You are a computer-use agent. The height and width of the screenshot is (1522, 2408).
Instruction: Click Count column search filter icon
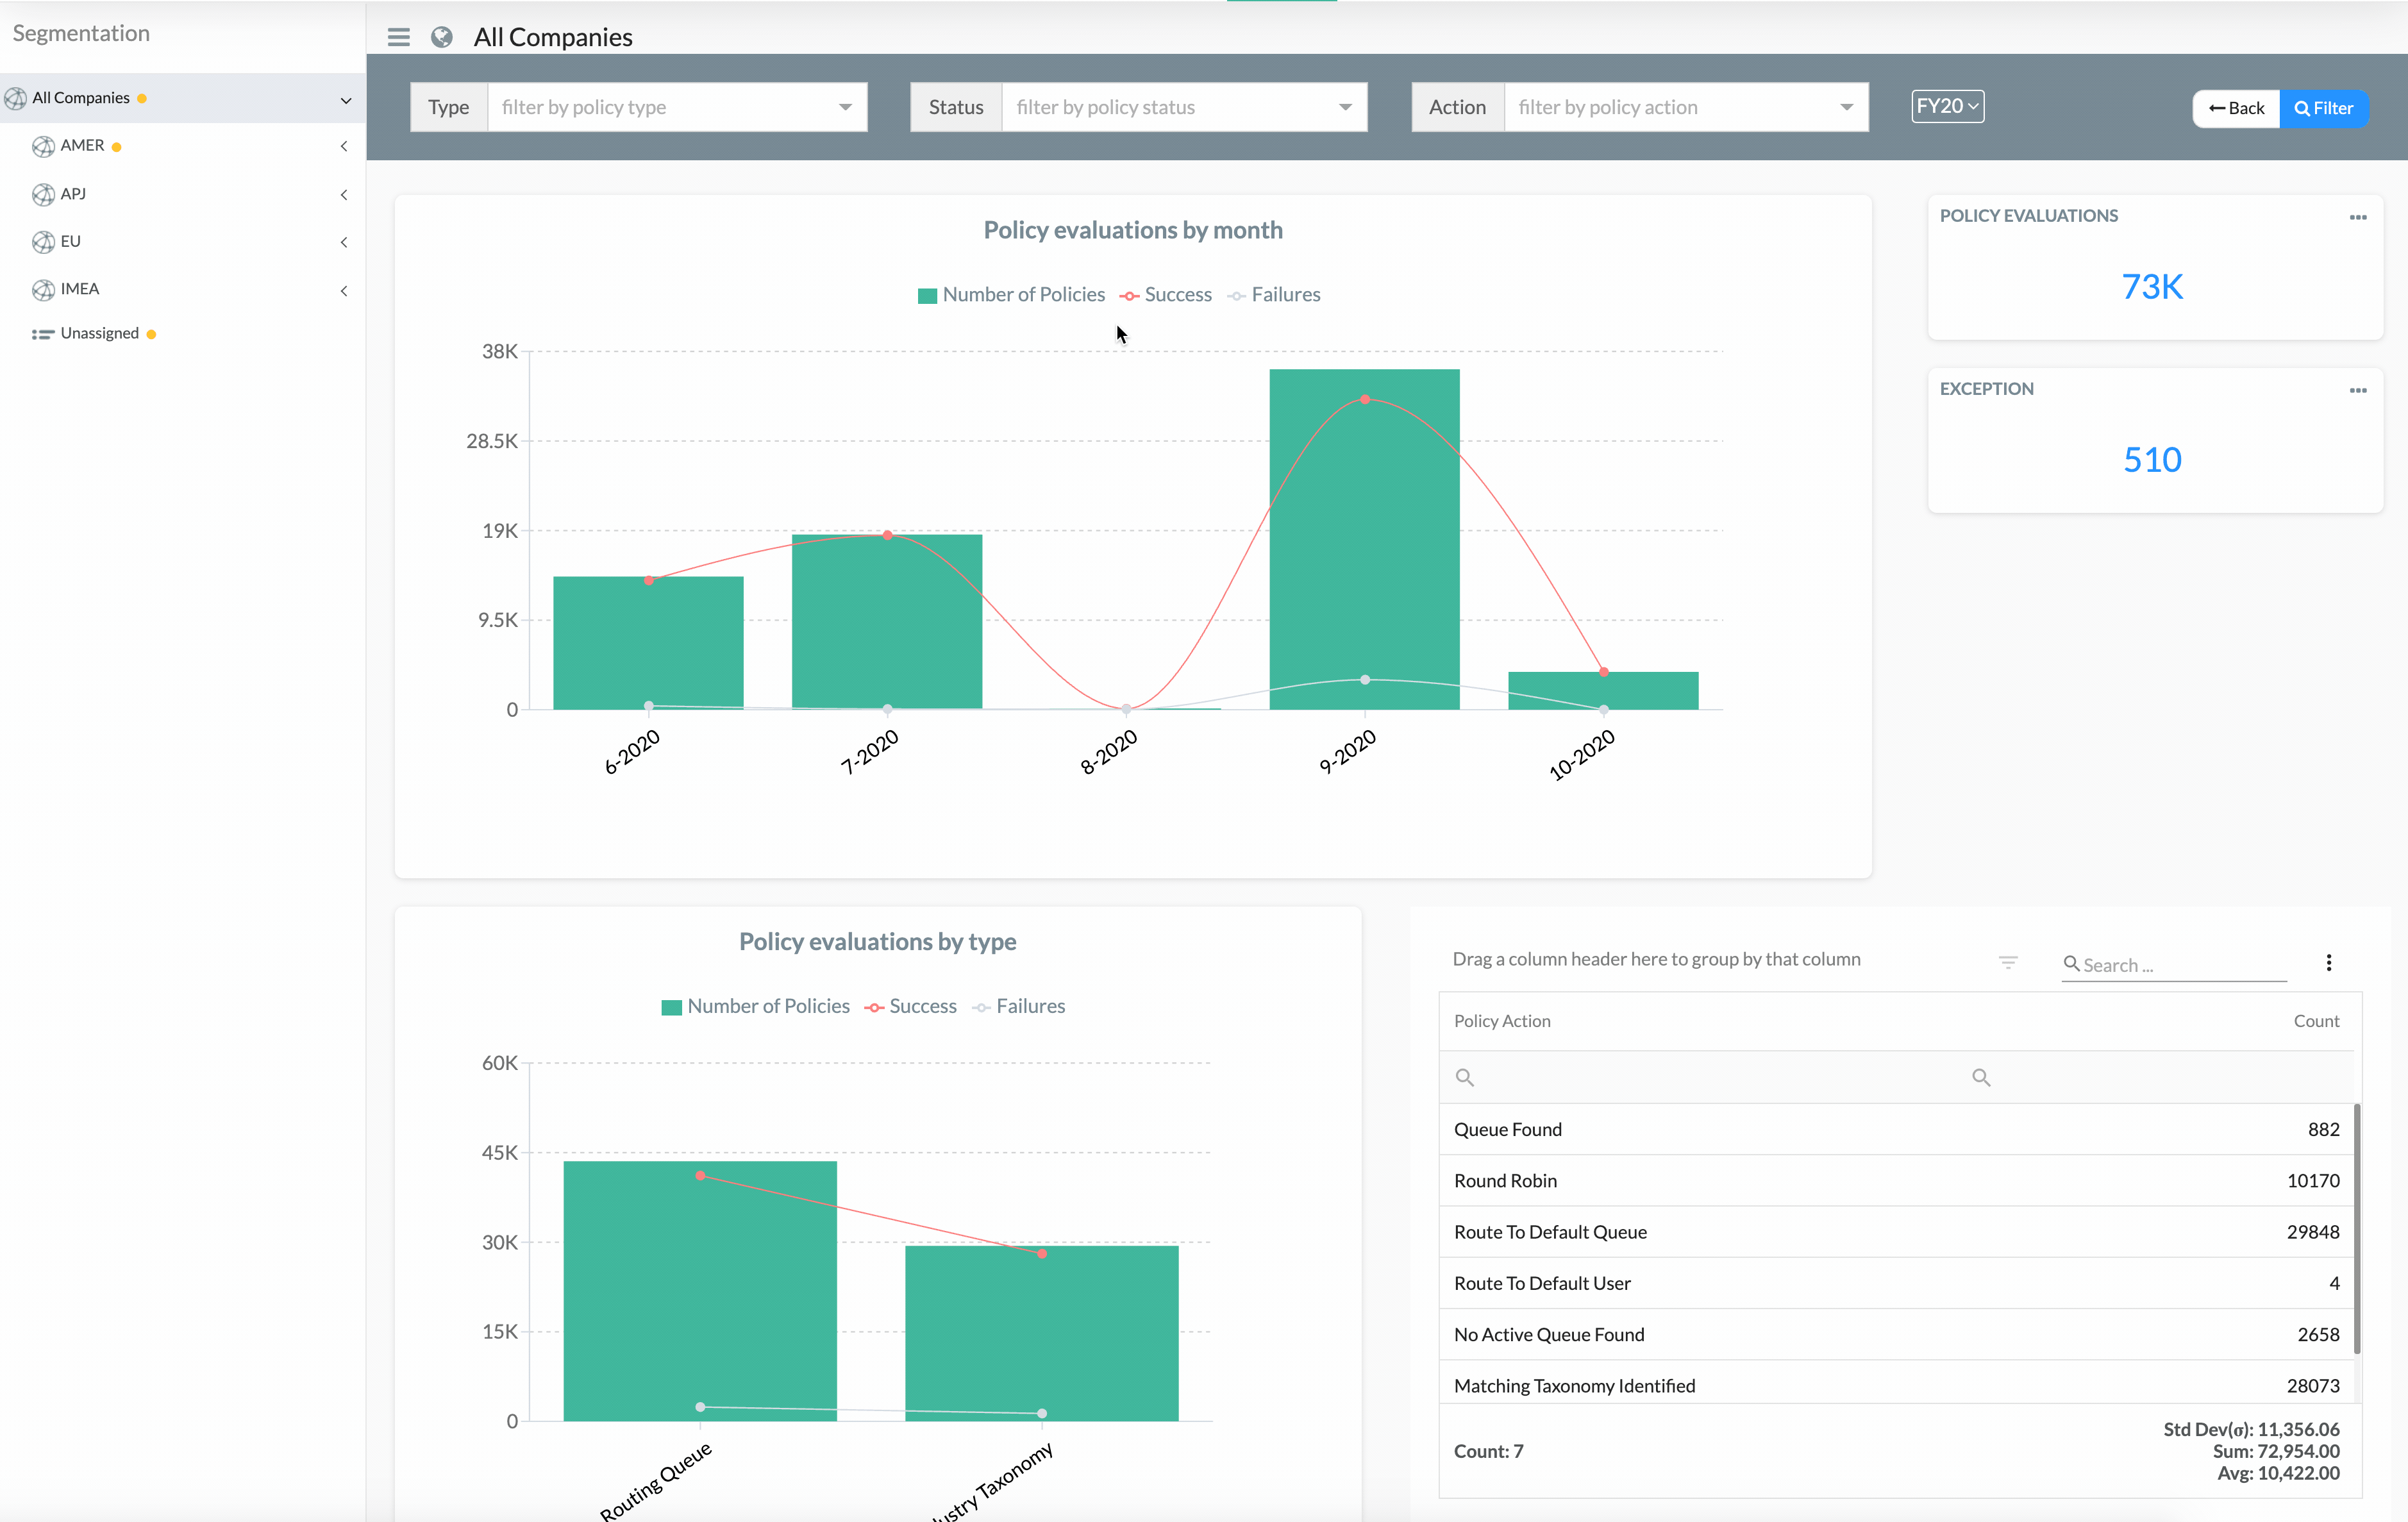pos(1980,1077)
